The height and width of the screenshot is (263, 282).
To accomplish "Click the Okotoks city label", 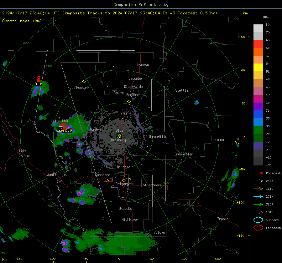I will click(x=125, y=209).
